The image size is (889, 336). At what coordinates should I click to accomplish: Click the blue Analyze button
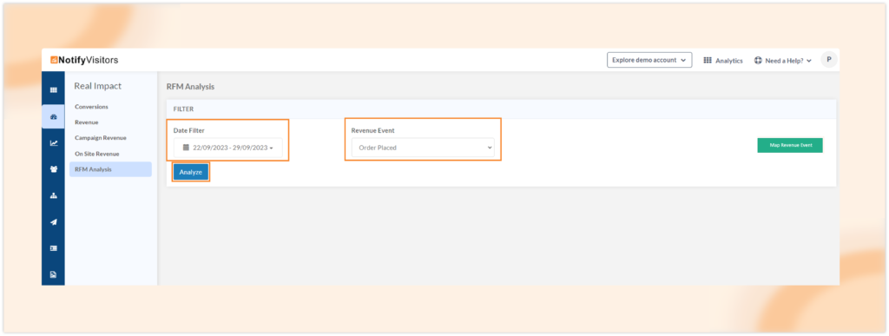[191, 172]
